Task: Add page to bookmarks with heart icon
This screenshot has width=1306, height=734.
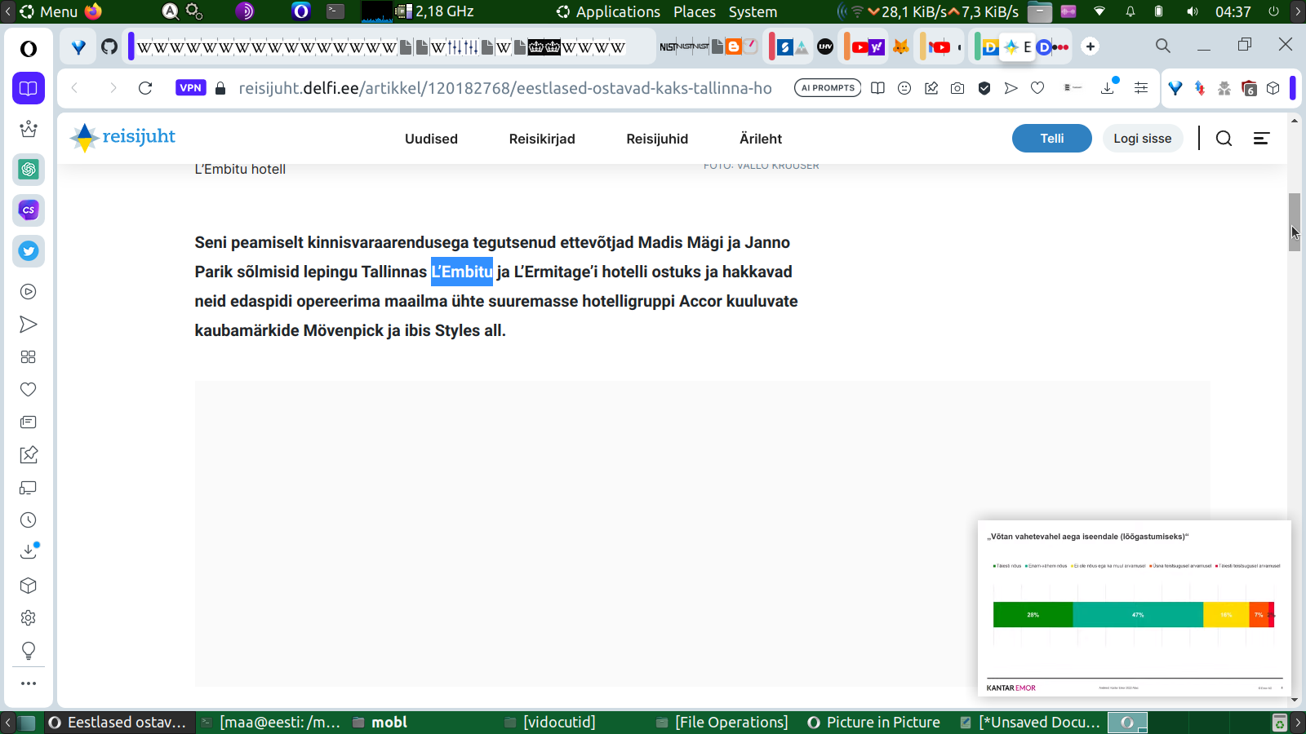Action: [1037, 88]
